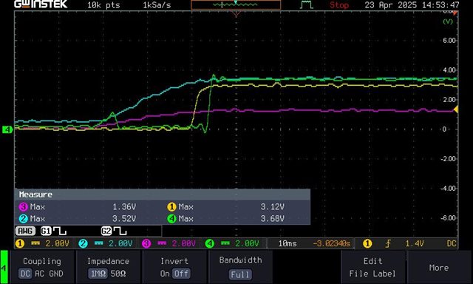Click the 1kSa/s sample rate readout
The image size is (473, 284).
click(157, 5)
